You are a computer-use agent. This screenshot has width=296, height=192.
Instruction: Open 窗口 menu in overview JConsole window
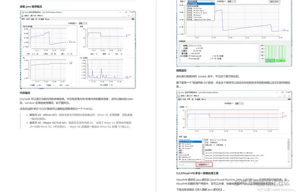[33, 16]
